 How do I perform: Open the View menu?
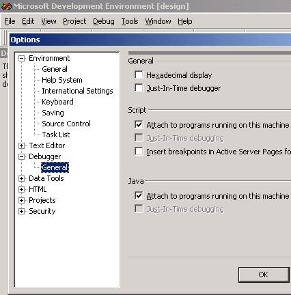(x=48, y=21)
